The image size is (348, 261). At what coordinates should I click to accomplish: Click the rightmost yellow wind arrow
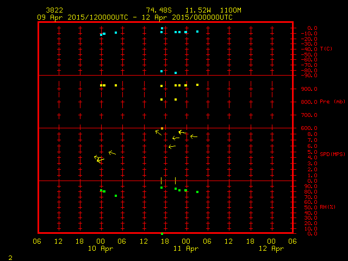coord(194,136)
